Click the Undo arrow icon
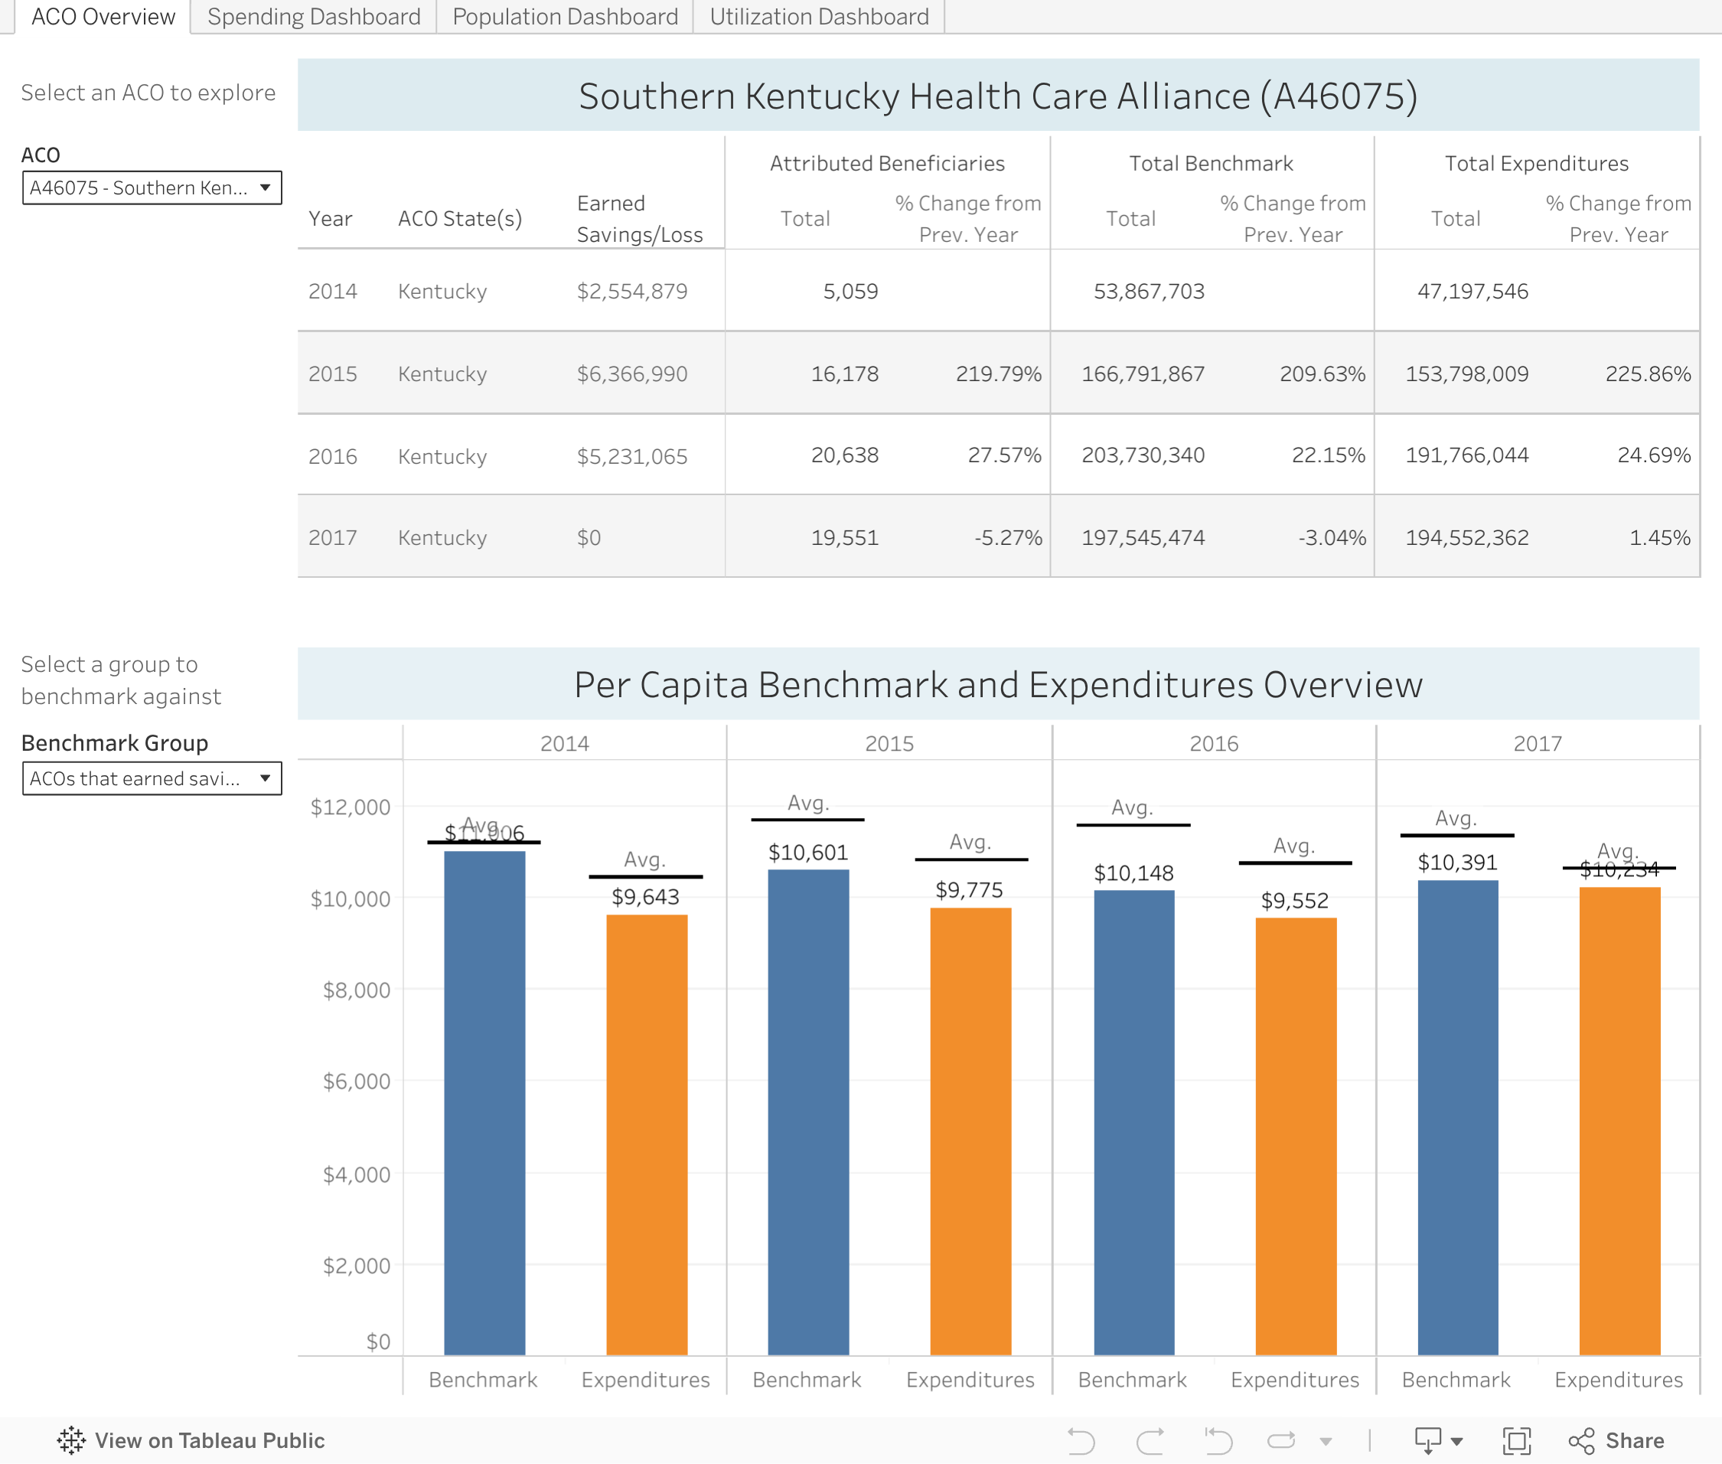 coord(1081,1441)
